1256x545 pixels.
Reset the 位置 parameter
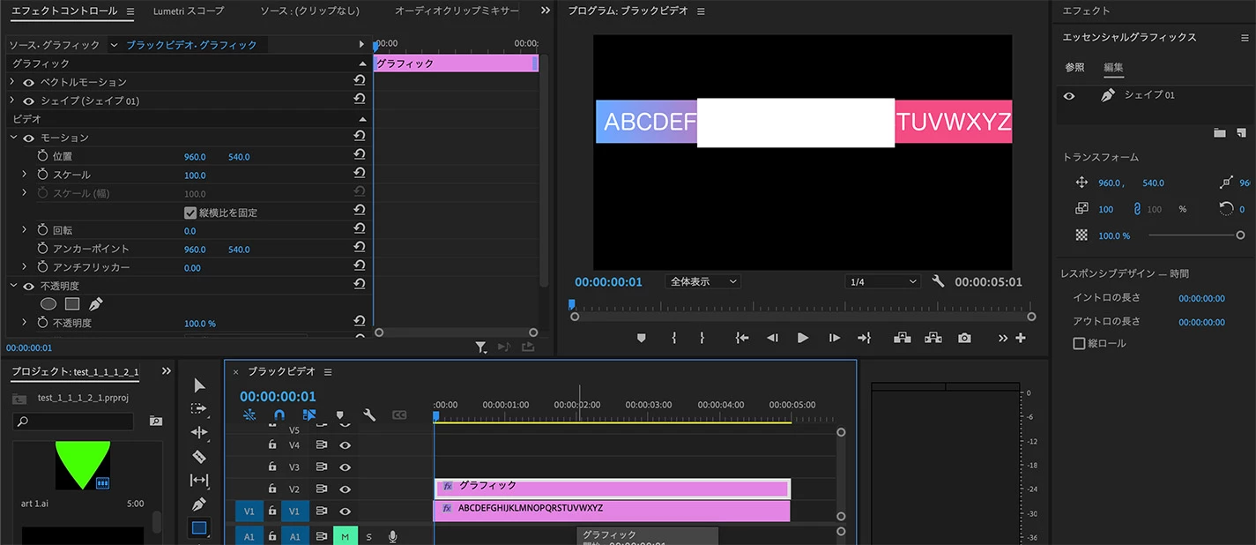(x=360, y=156)
